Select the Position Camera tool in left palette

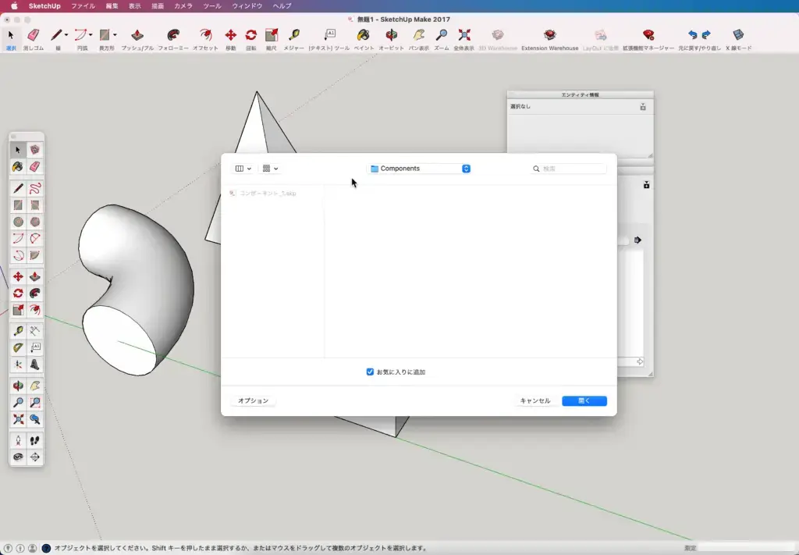point(19,440)
